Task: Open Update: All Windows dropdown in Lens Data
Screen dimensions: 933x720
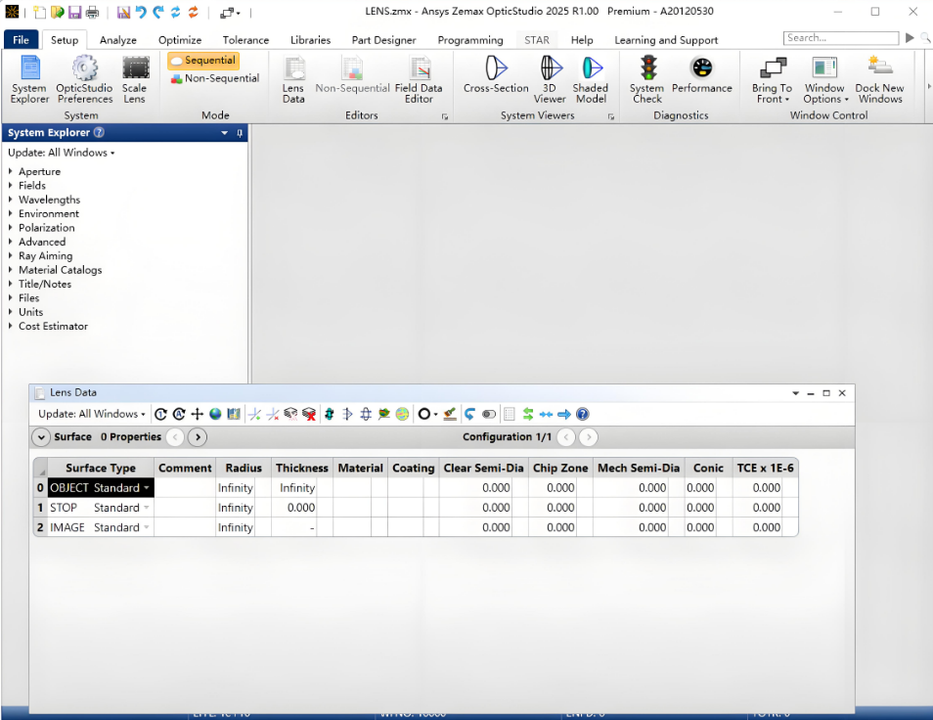Action: tap(92, 414)
